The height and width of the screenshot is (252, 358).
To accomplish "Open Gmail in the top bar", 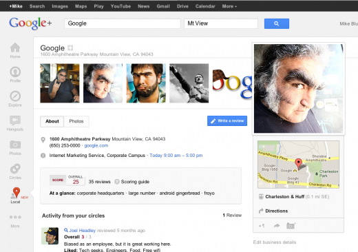I will [x=163, y=6].
